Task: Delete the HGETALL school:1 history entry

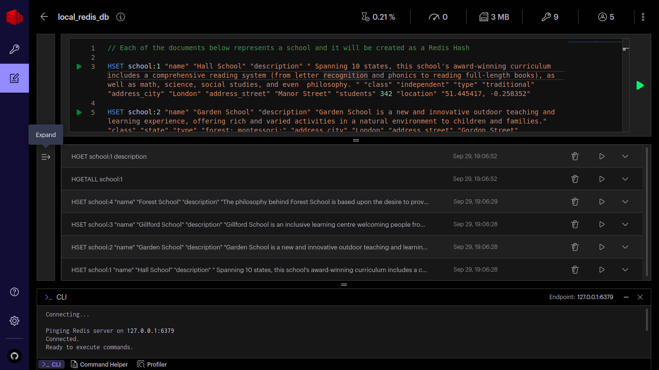Action: coord(575,178)
